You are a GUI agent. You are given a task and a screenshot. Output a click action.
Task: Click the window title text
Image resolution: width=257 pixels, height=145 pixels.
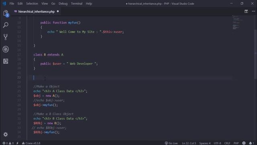pyautogui.click(x=160, y=4)
